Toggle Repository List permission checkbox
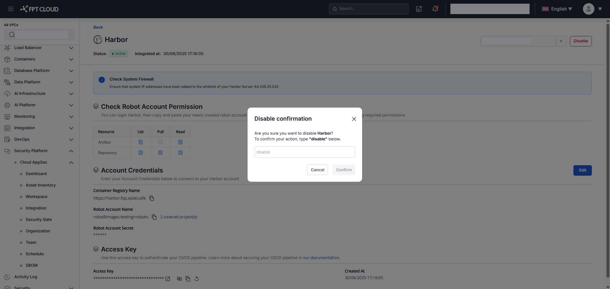 141,153
